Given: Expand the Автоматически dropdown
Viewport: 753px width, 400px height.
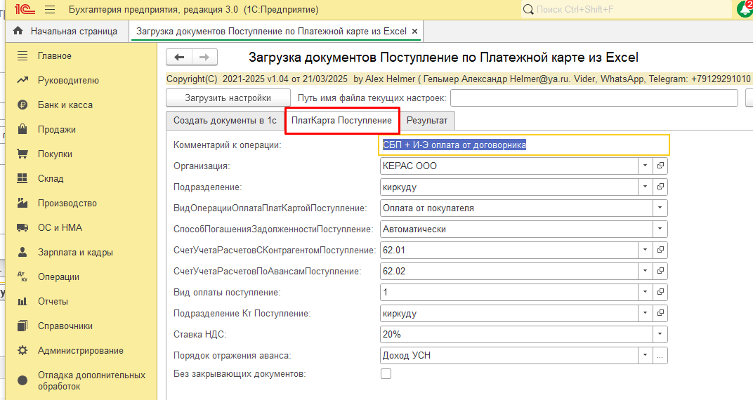Looking at the screenshot, I should (660, 229).
